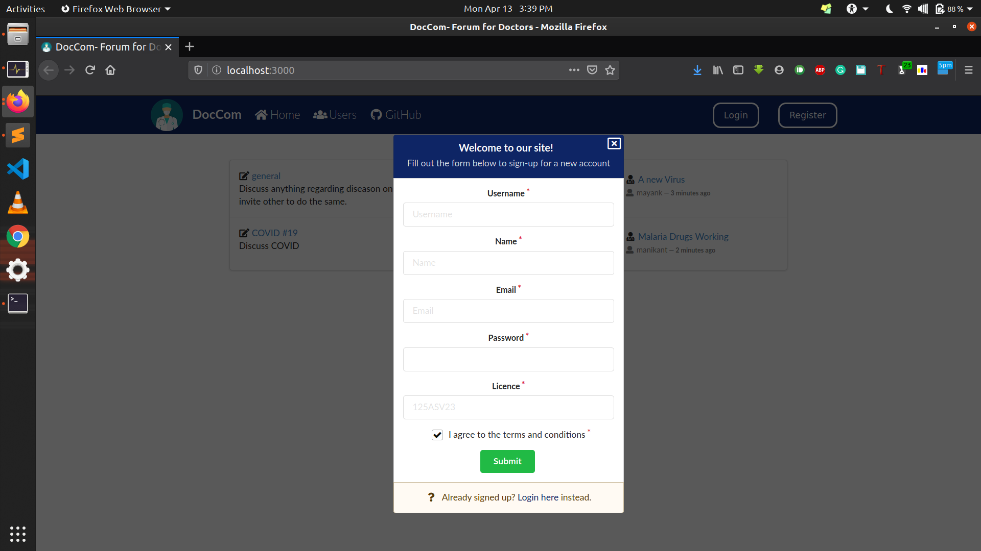Viewport: 981px width, 551px height.
Task: Follow the Login here link
Action: 538,497
